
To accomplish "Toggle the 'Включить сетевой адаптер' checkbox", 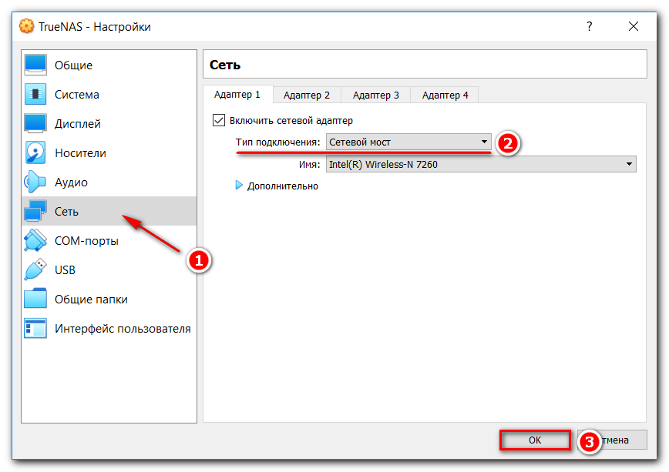I will click(x=219, y=121).
